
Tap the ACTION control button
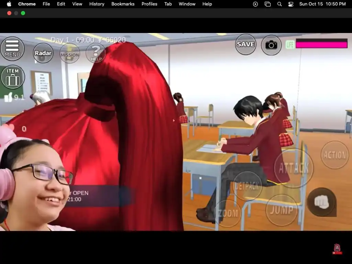pos(335,155)
